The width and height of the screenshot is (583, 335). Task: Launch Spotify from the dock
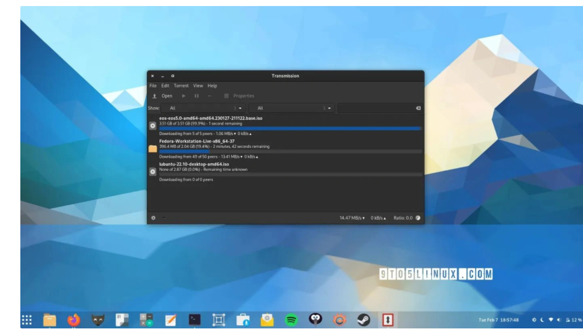(x=291, y=320)
